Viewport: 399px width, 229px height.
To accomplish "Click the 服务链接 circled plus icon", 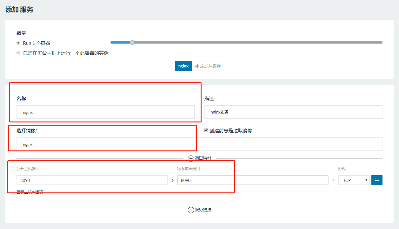I will click(x=191, y=210).
